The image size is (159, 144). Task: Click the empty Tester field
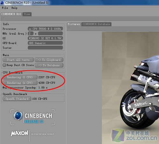[45, 48]
